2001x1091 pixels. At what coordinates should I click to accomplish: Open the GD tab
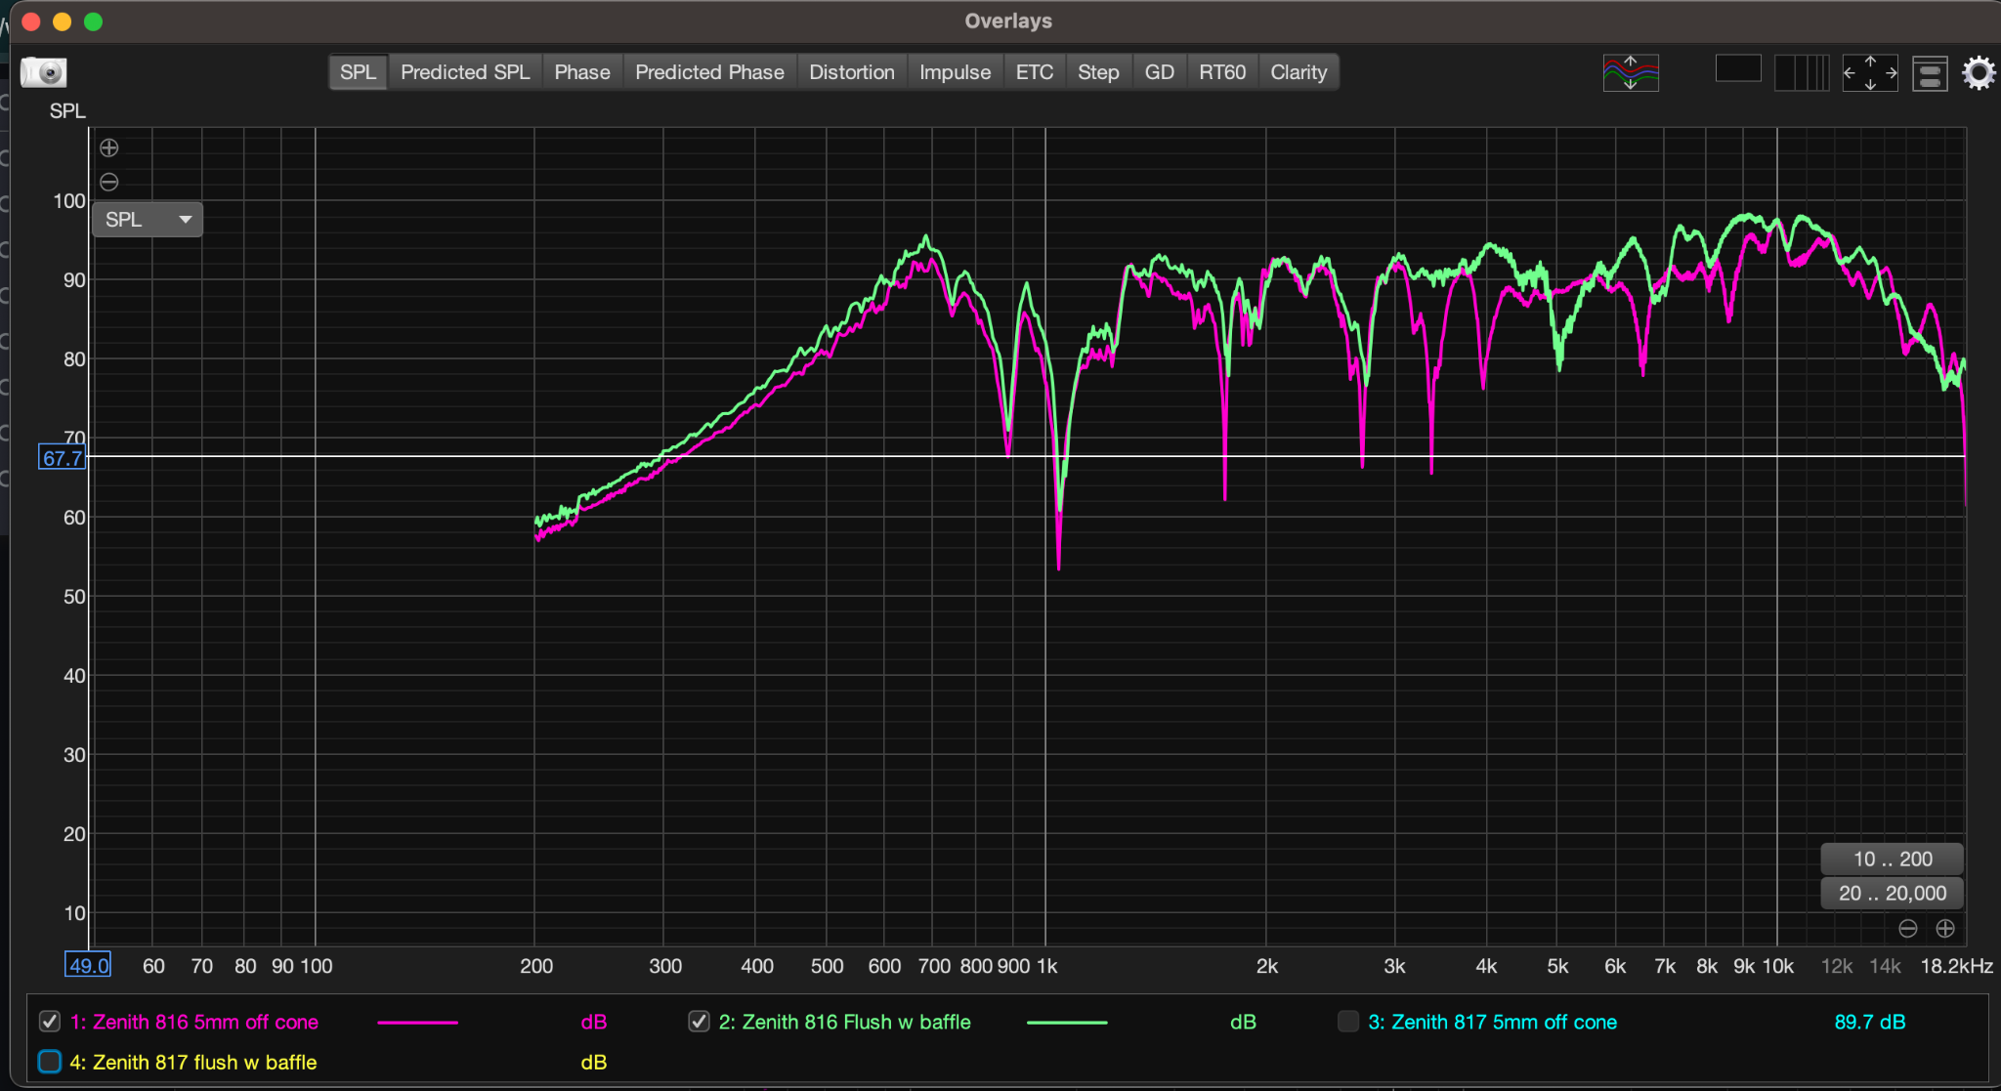click(x=1160, y=72)
